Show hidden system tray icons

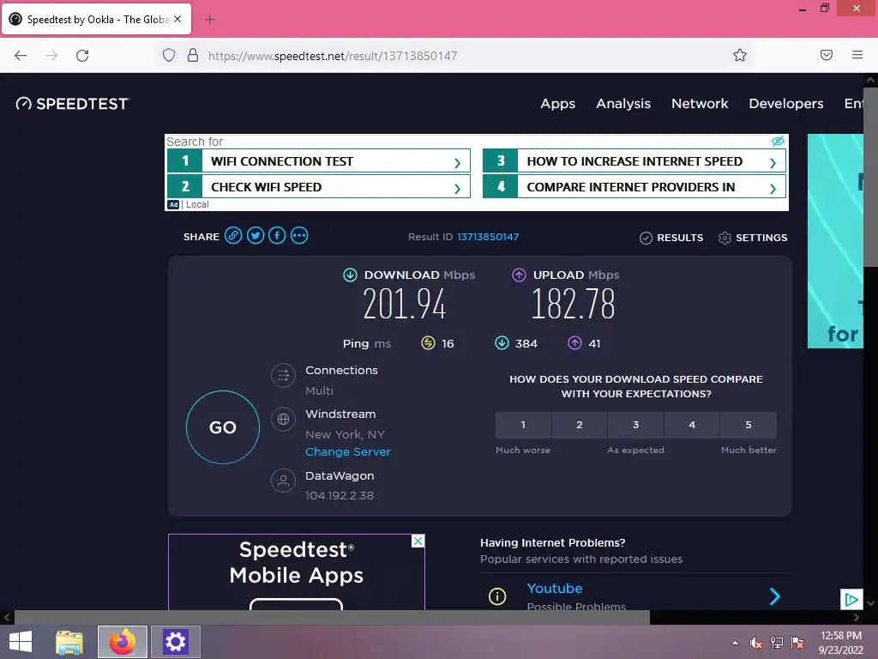point(735,643)
